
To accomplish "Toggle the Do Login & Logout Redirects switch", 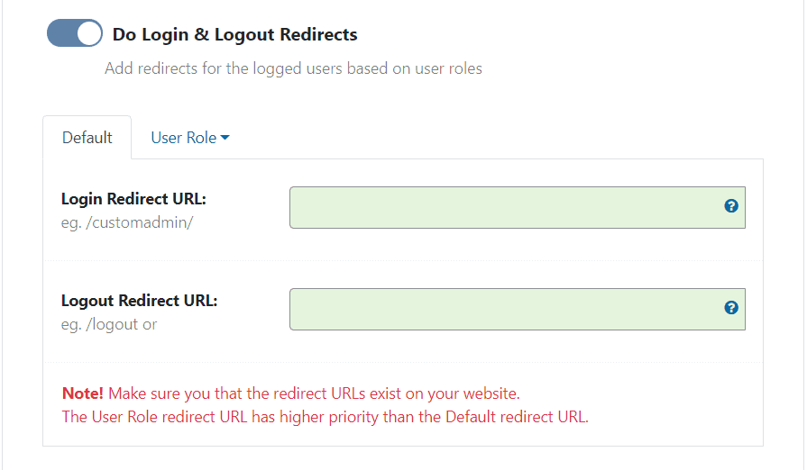I will (75, 34).
